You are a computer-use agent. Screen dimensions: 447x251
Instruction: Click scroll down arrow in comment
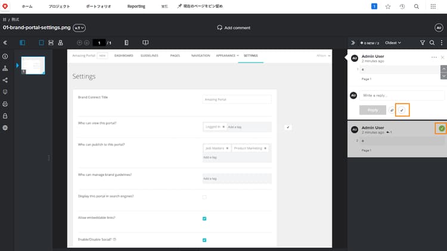443,76
